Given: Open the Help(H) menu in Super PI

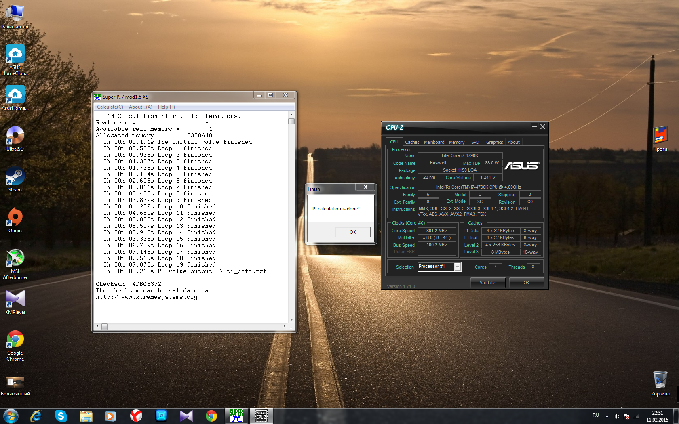Looking at the screenshot, I should 166,107.
